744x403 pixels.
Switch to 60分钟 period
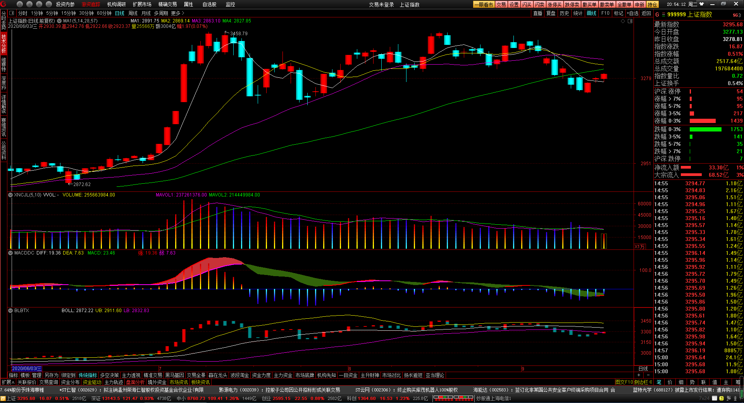click(x=104, y=13)
